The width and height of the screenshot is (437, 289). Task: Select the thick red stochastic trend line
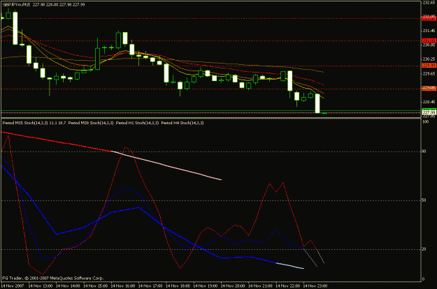click(x=57, y=142)
